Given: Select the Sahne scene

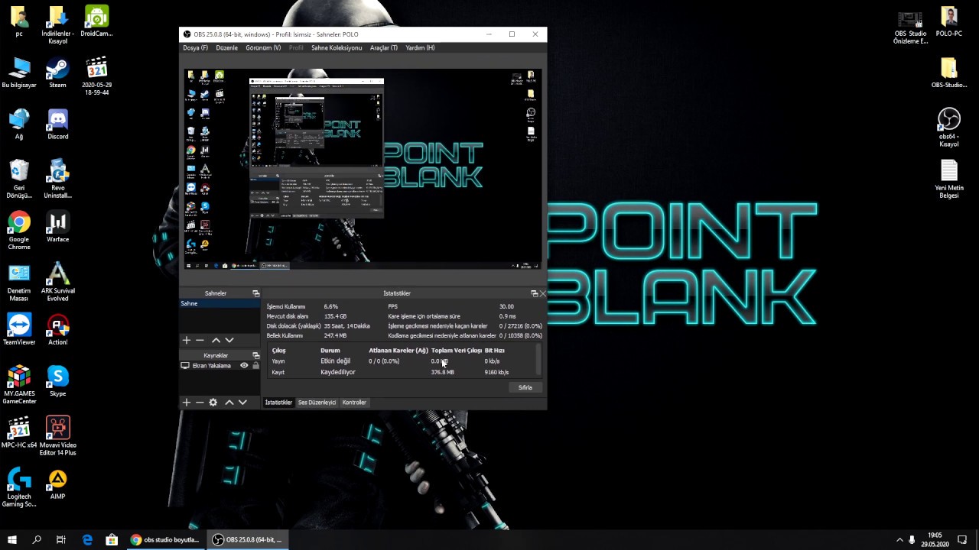Looking at the screenshot, I should (220, 303).
